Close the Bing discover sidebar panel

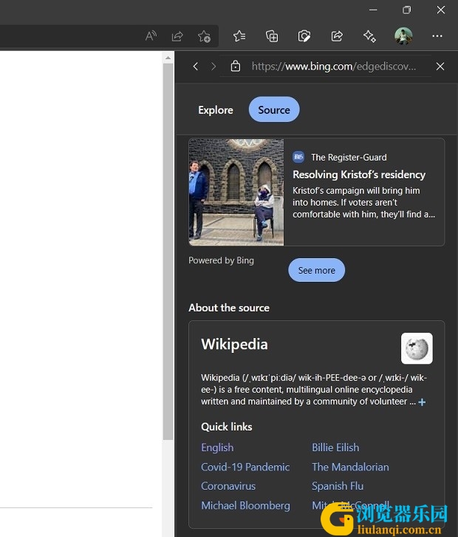(x=440, y=67)
